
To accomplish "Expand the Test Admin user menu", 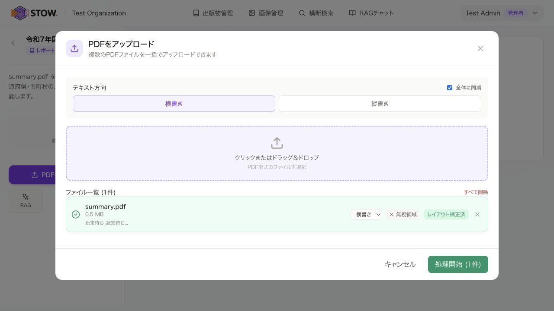I will tap(501, 13).
